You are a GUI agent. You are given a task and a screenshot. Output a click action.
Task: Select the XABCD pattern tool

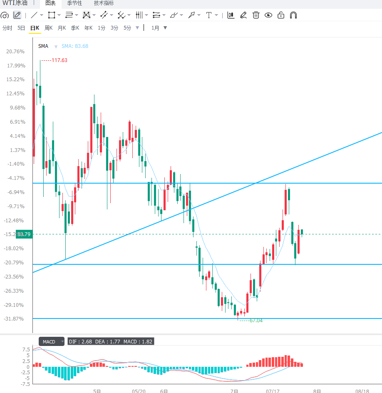click(87, 15)
